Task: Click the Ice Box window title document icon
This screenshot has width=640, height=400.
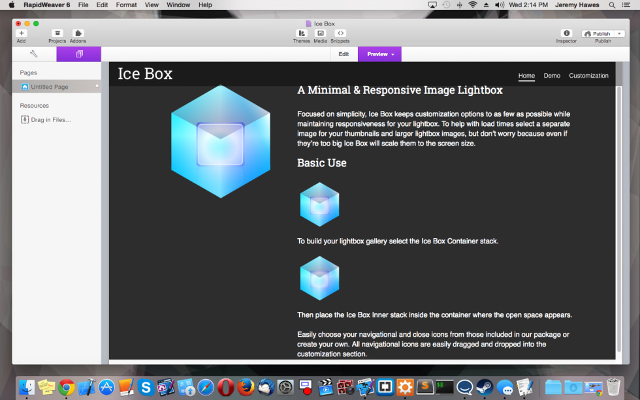Action: tap(308, 23)
